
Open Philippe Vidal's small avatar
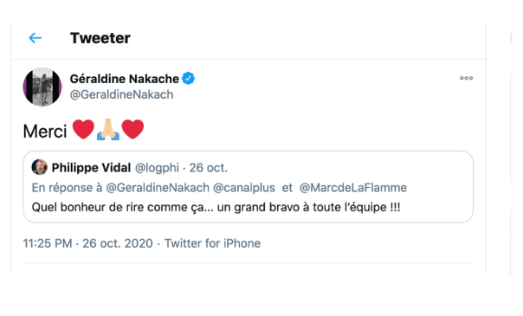pos(39,167)
